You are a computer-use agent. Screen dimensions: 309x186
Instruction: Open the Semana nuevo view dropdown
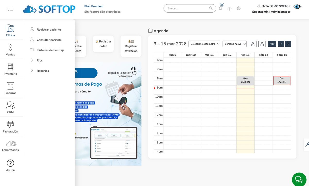(234, 44)
